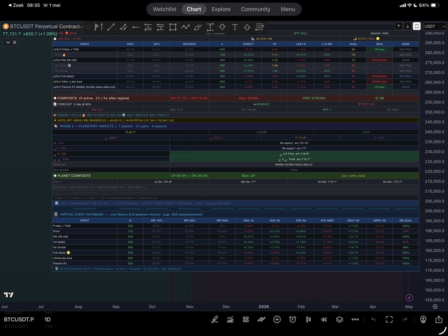Select the rectangle drawing tool
The height and width of the screenshot is (336, 448).
(173, 27)
